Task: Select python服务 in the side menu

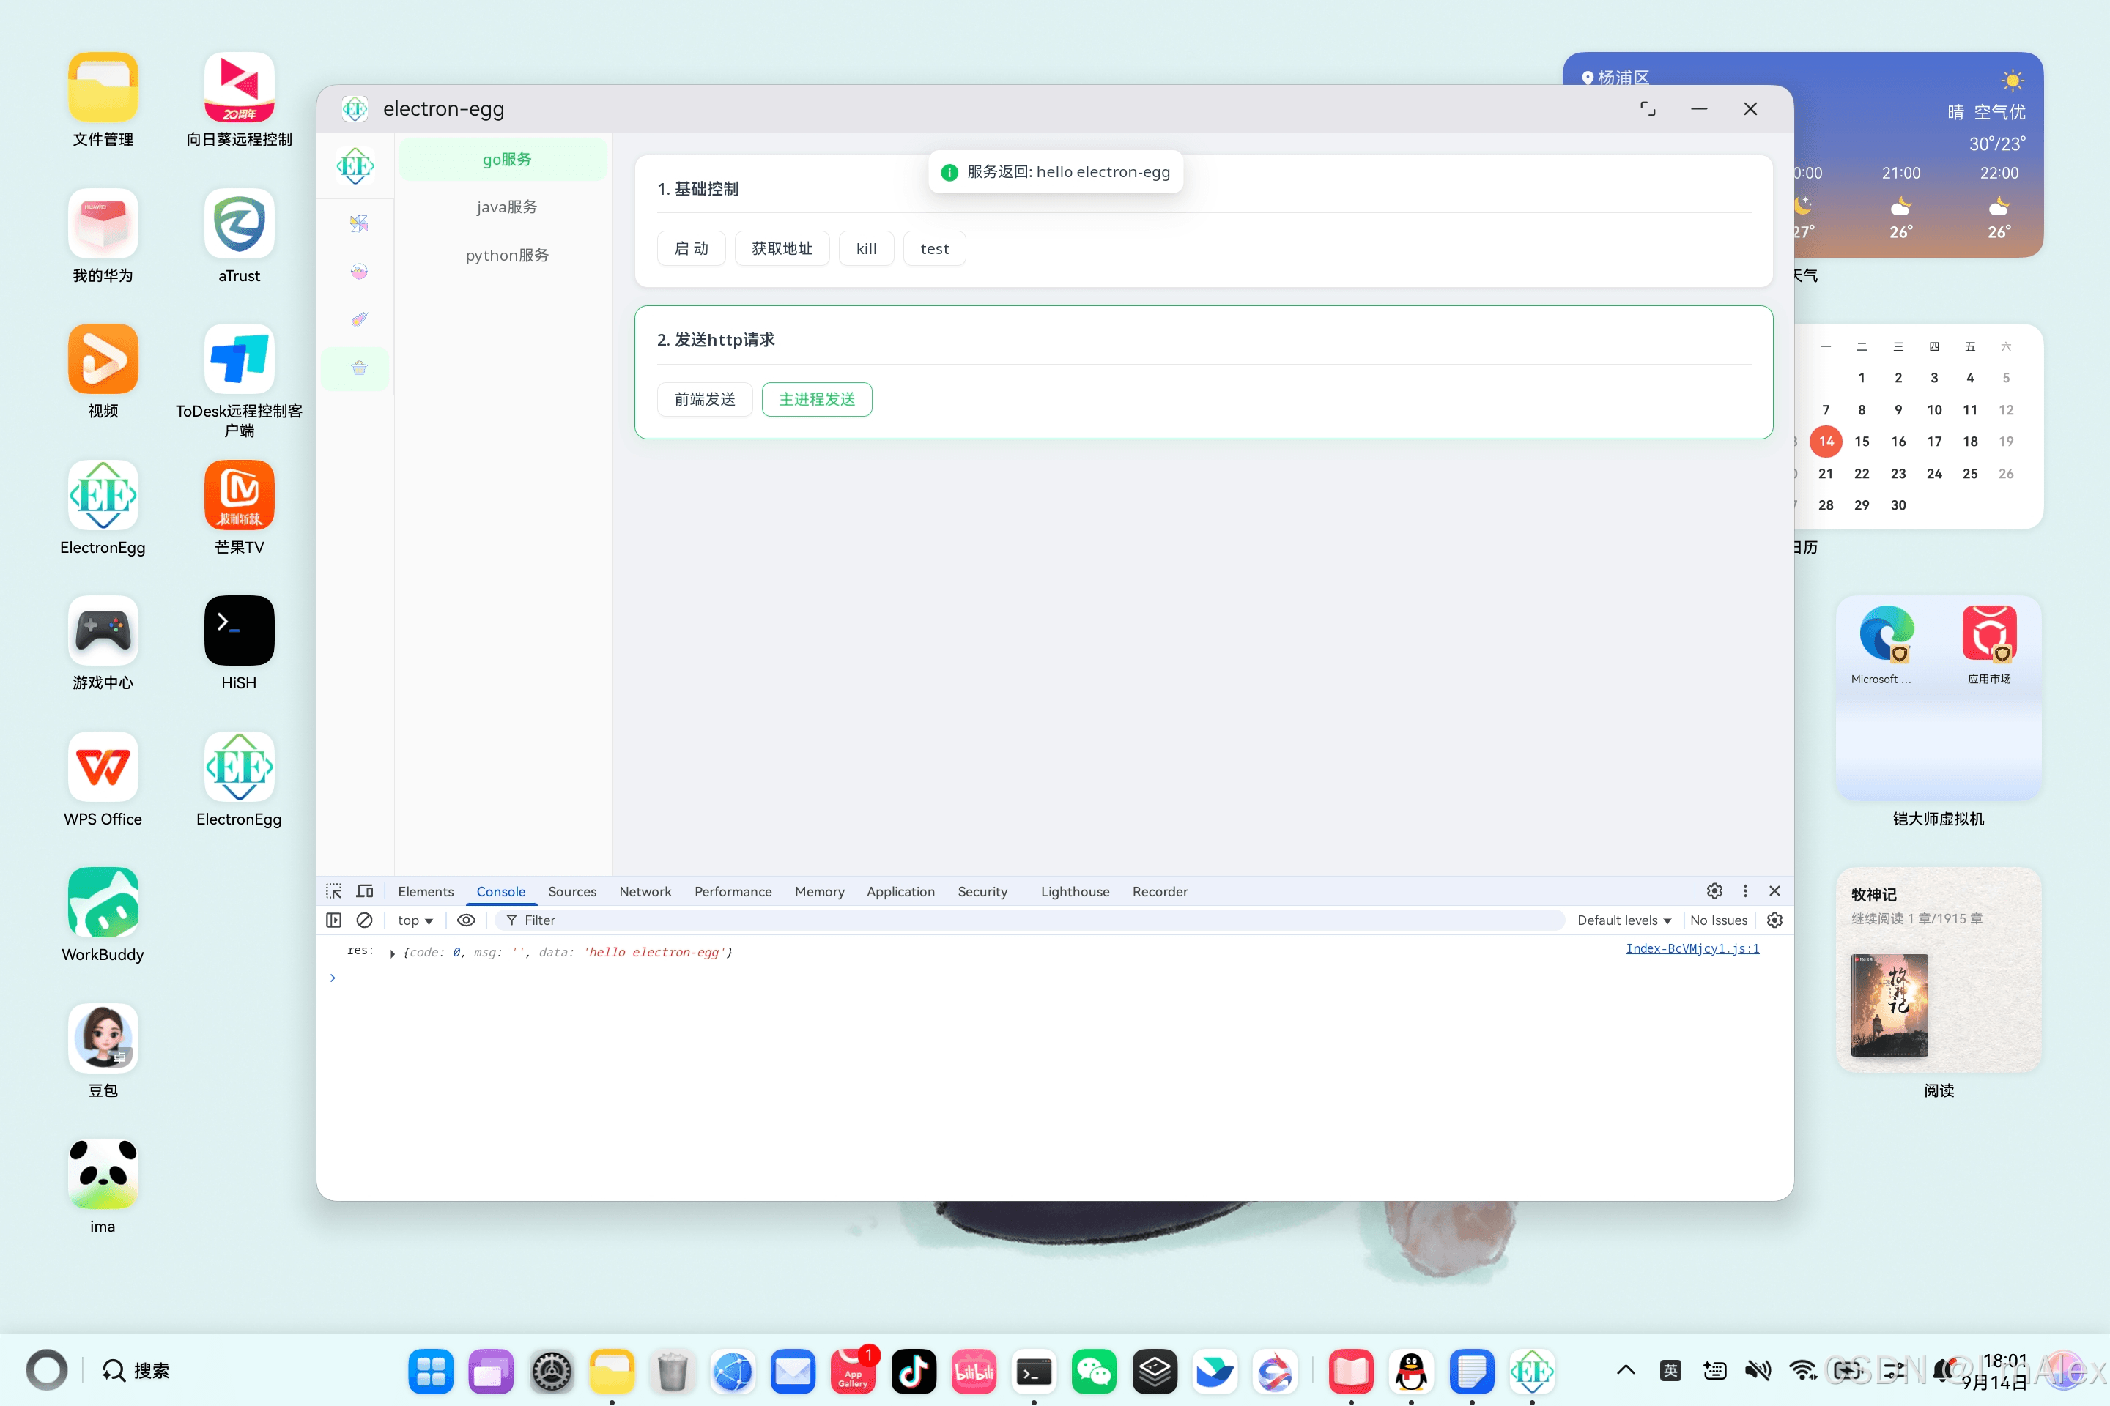Action: (507, 256)
